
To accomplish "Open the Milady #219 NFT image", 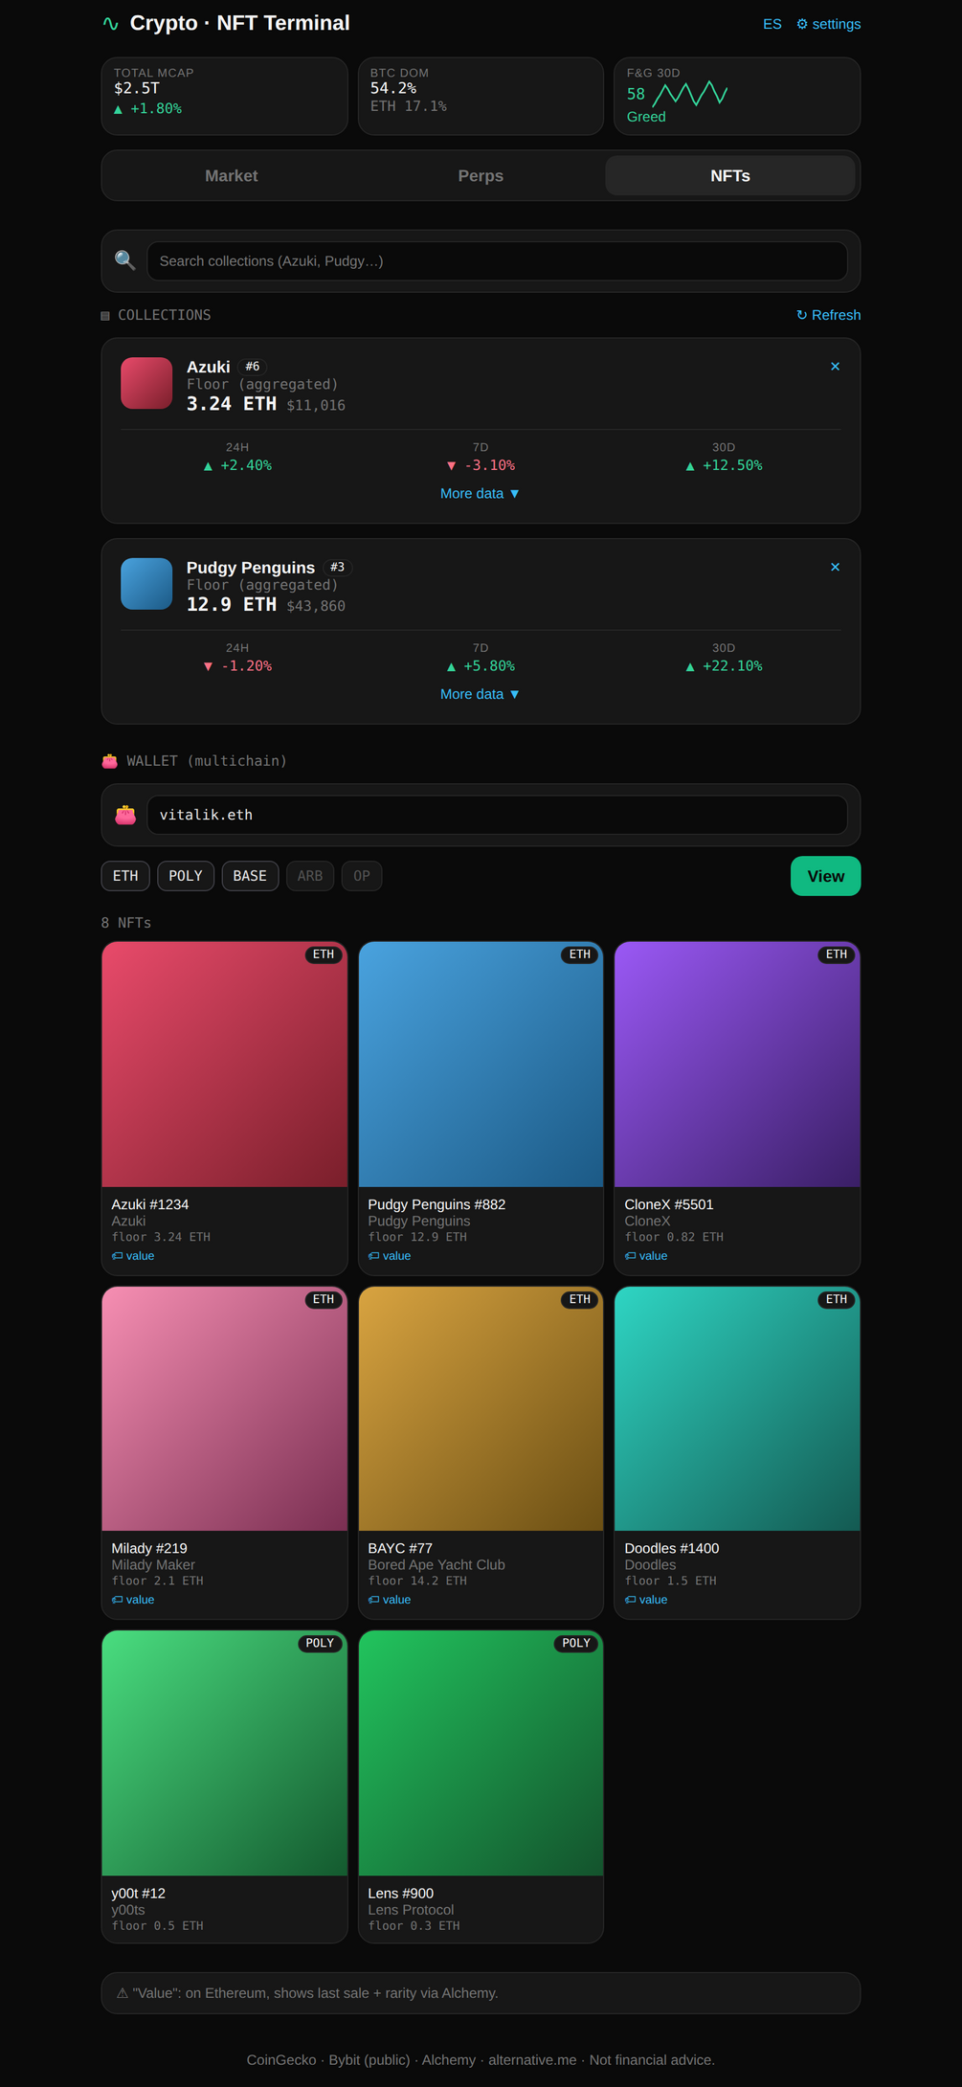I will (x=224, y=1409).
